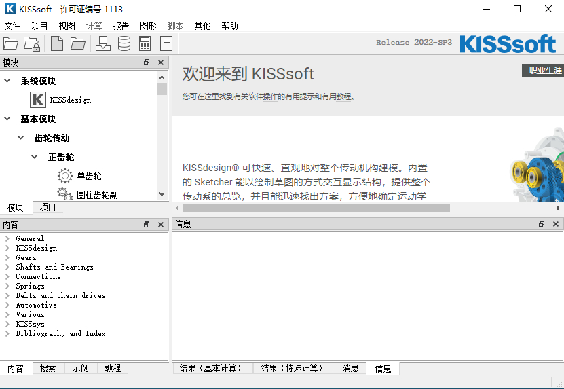564x389 pixels.
Task: Create a new file via toolbar icon
Action: 57,43
